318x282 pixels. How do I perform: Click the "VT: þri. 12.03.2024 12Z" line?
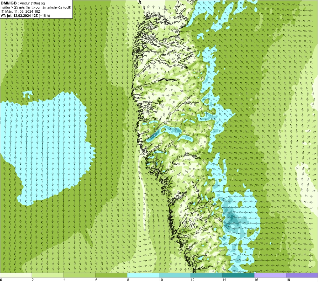pos(19,16)
